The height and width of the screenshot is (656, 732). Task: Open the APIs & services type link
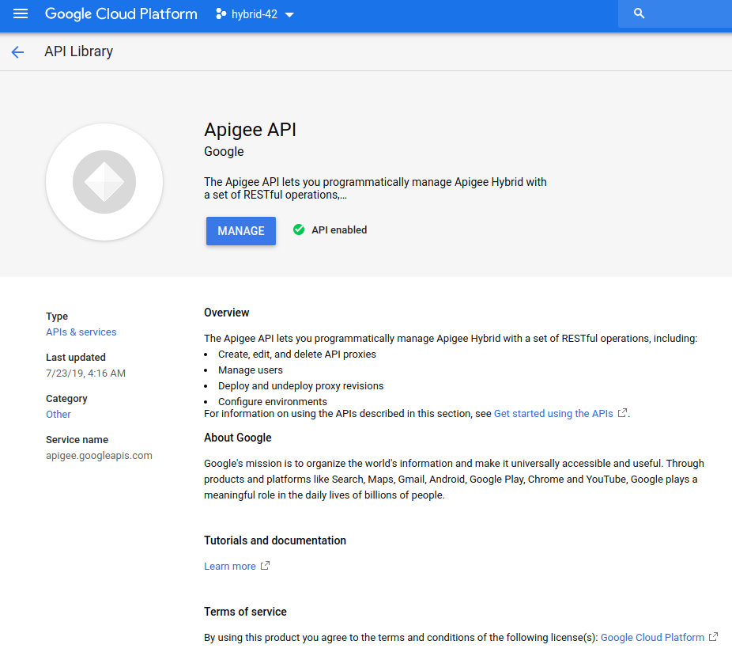point(81,332)
